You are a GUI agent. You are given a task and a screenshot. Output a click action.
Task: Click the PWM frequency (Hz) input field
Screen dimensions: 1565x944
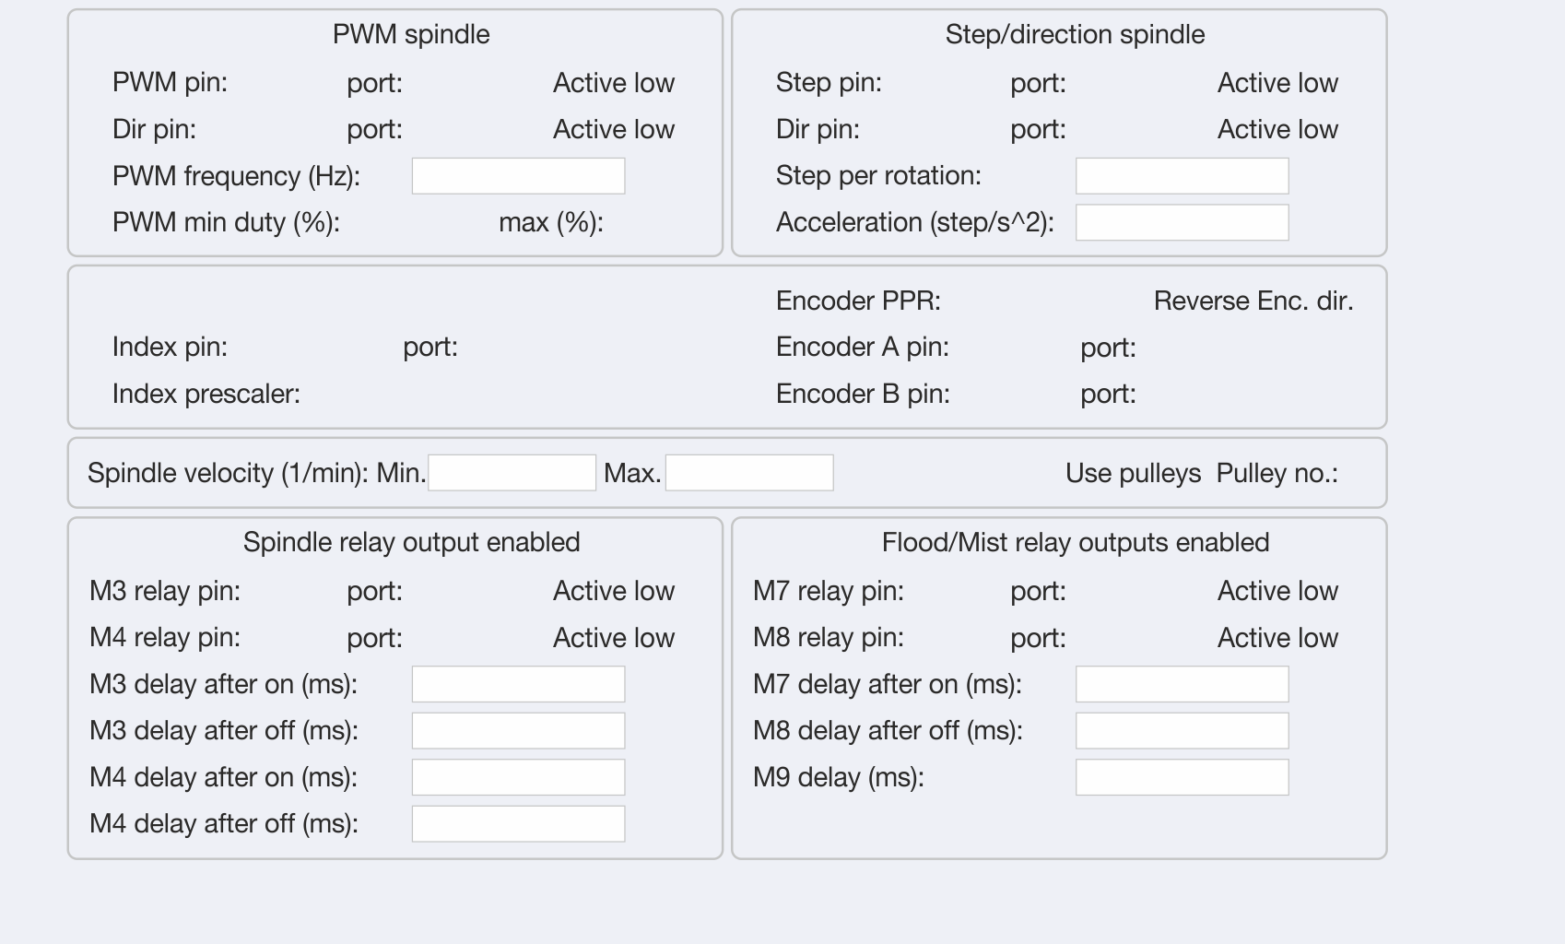[x=518, y=176]
